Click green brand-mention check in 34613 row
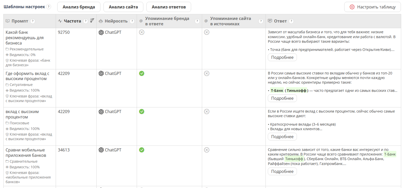The image size is (404, 188). (142, 150)
